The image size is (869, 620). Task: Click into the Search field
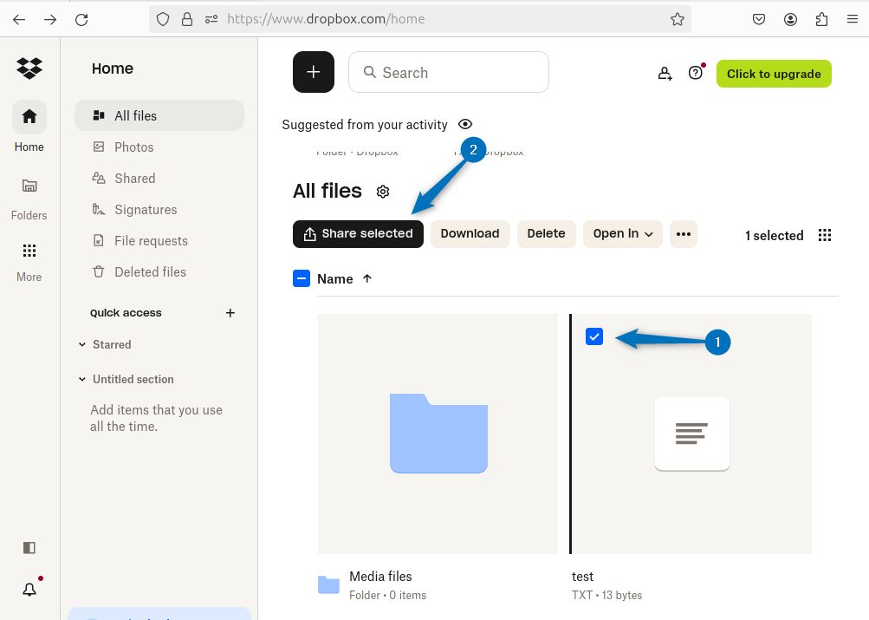point(459,73)
